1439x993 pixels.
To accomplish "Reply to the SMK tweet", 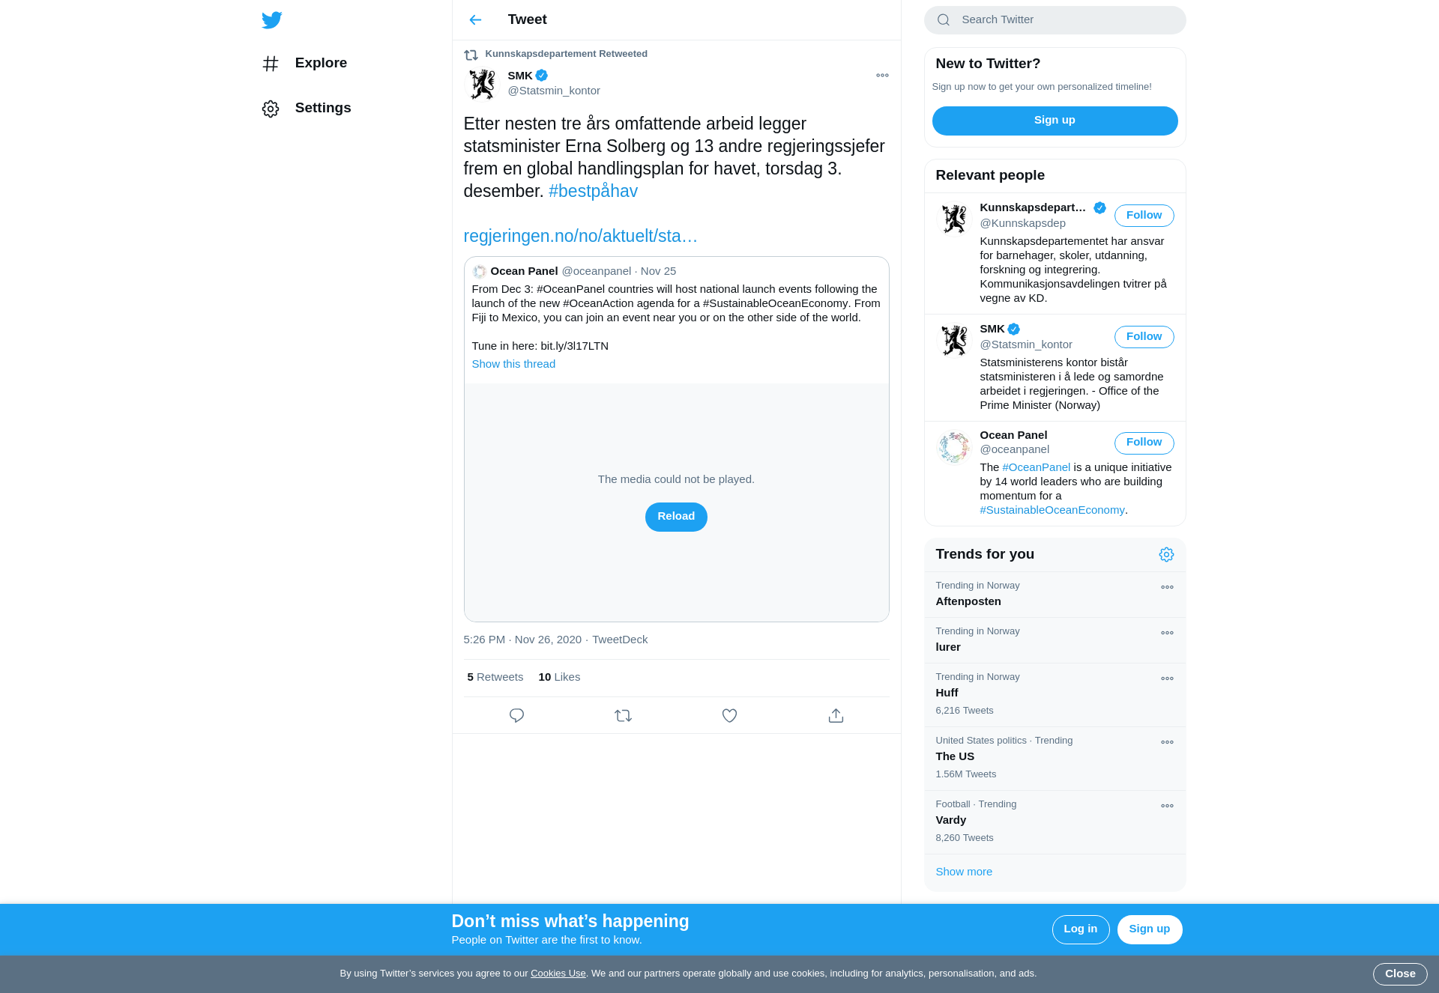I will click(516, 715).
